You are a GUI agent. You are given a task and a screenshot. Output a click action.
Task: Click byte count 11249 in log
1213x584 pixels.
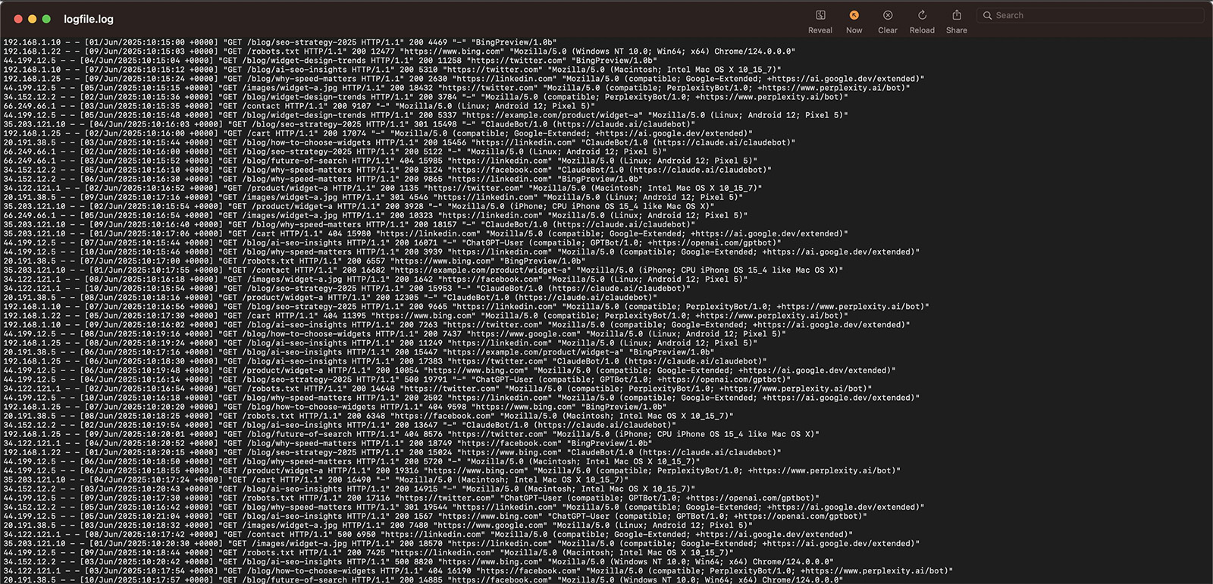pyautogui.click(x=431, y=343)
